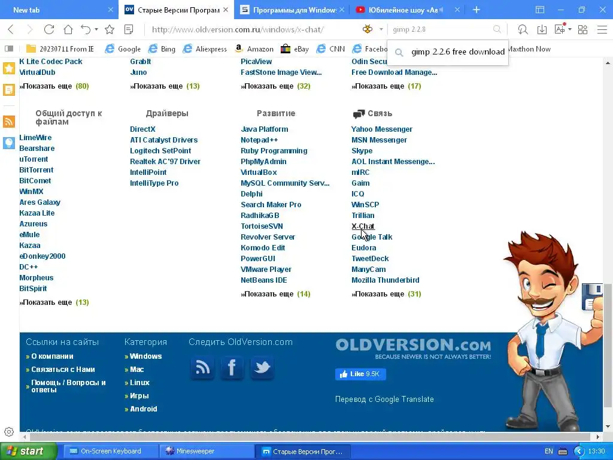The height and width of the screenshot is (460, 613).
Task: Toggle the bookmarks sidebar panel icon
Action: pyautogui.click(x=9, y=49)
